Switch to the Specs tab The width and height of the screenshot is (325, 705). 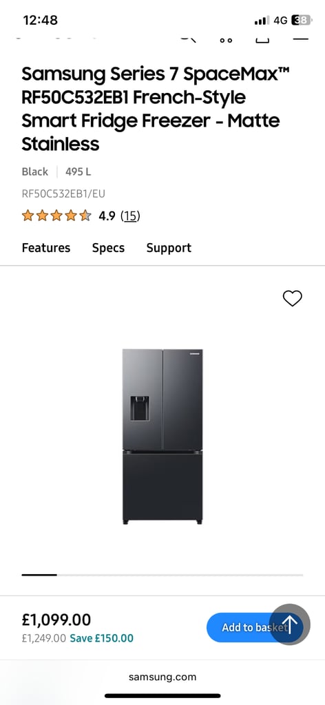[108, 248]
